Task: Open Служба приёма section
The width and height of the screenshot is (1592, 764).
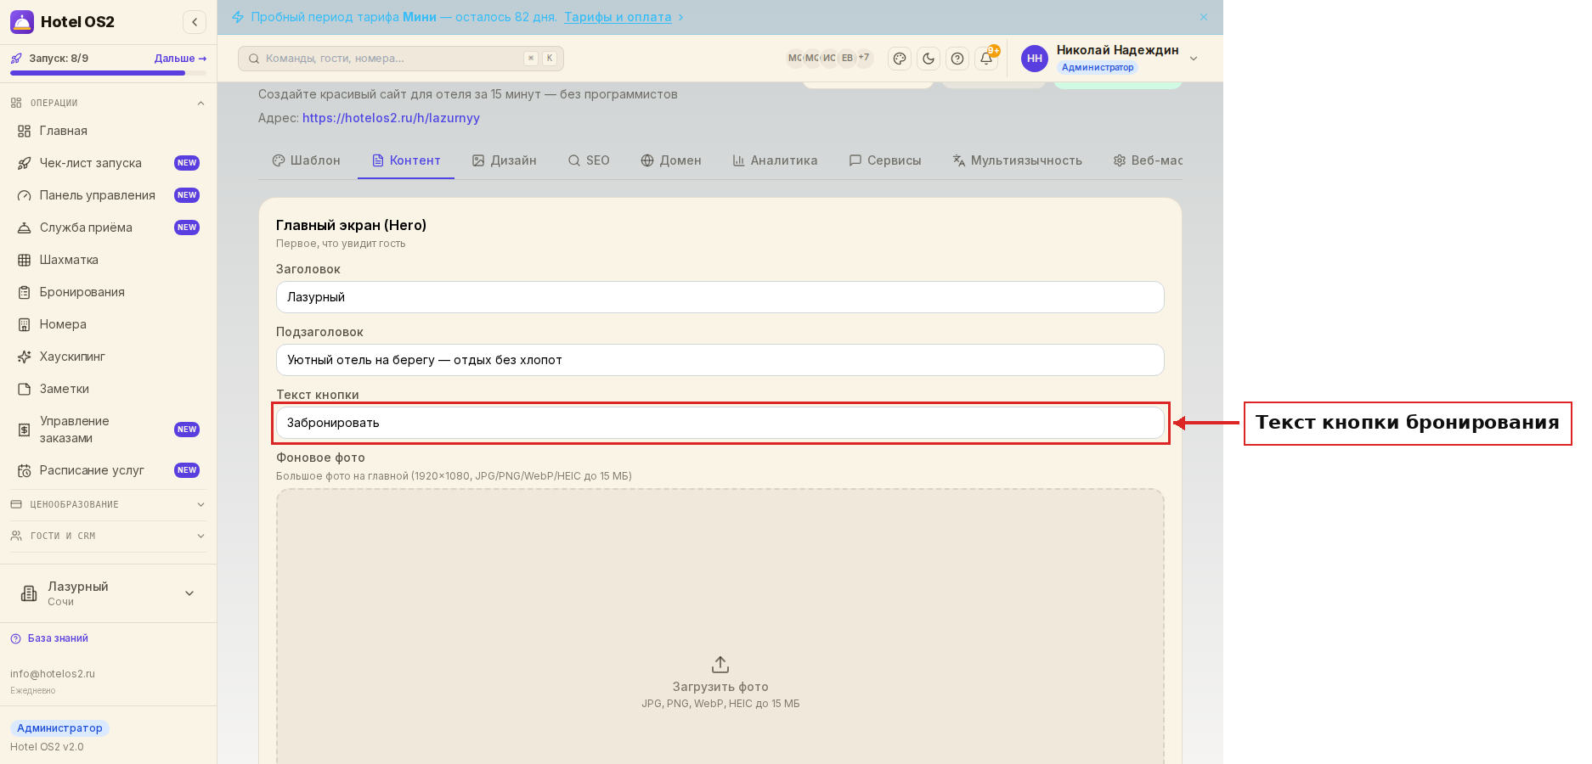Action: [108, 228]
